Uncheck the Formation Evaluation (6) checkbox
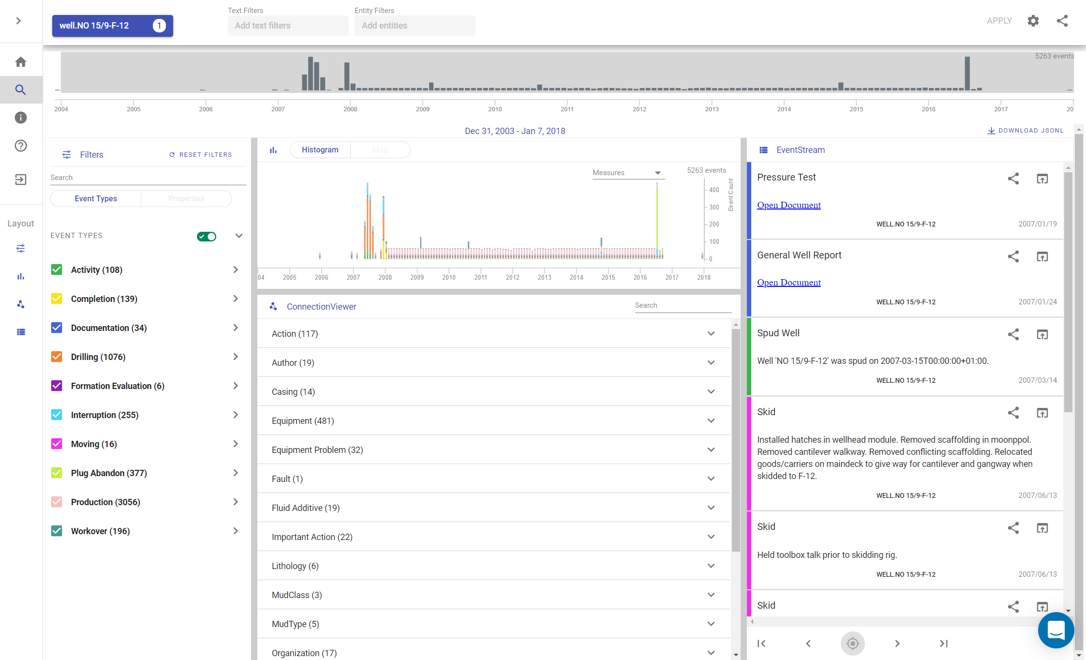 coord(57,386)
